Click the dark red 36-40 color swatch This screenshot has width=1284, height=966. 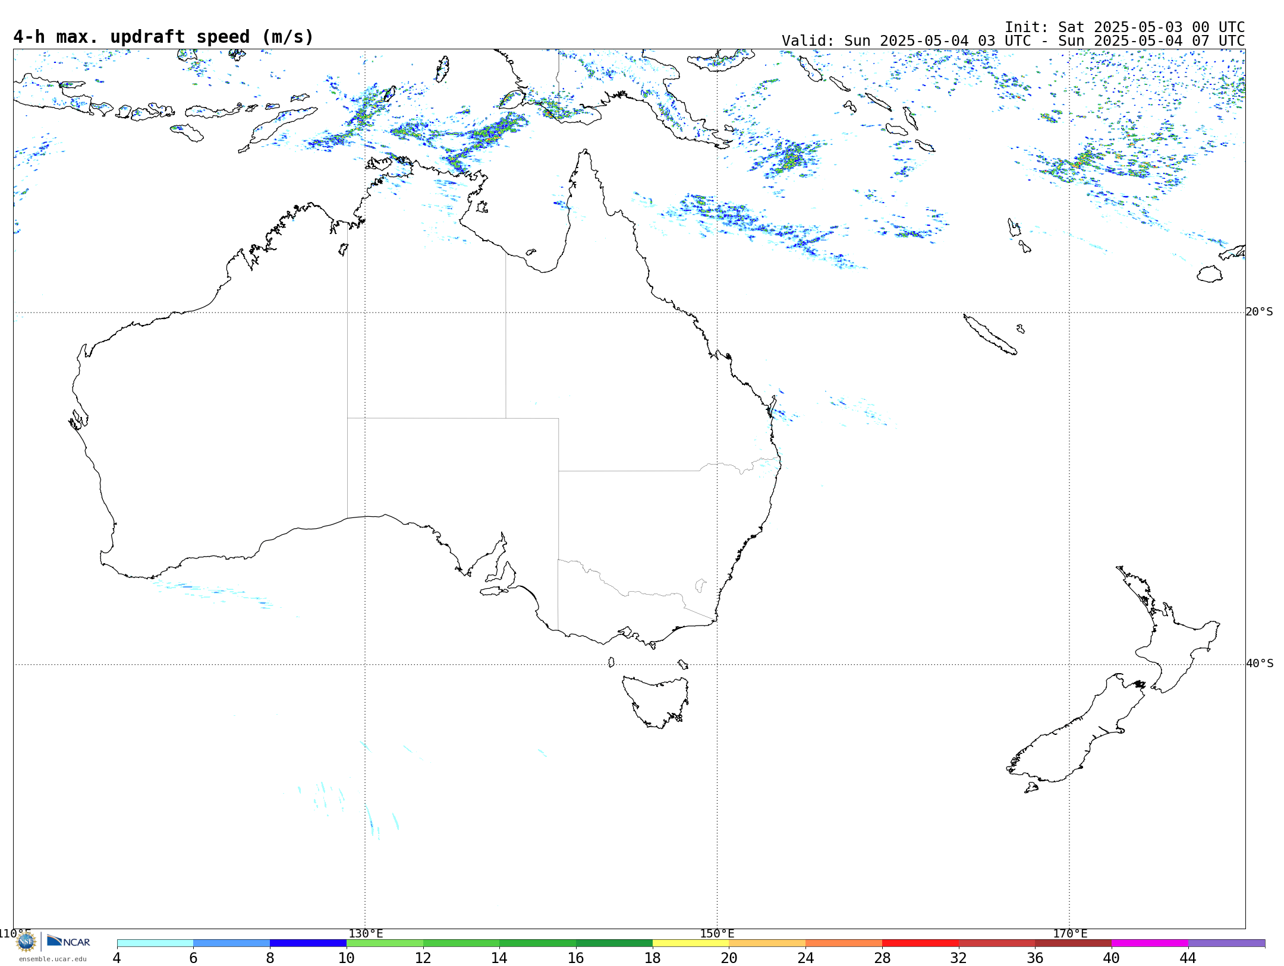(x=1074, y=943)
